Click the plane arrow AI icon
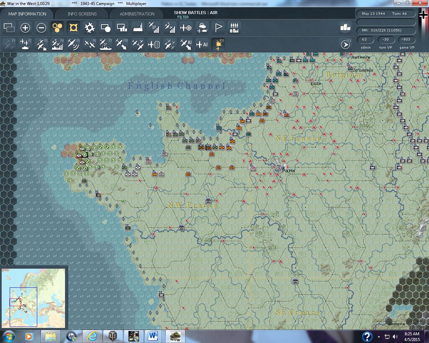This screenshot has width=429, height=343. coord(186,44)
